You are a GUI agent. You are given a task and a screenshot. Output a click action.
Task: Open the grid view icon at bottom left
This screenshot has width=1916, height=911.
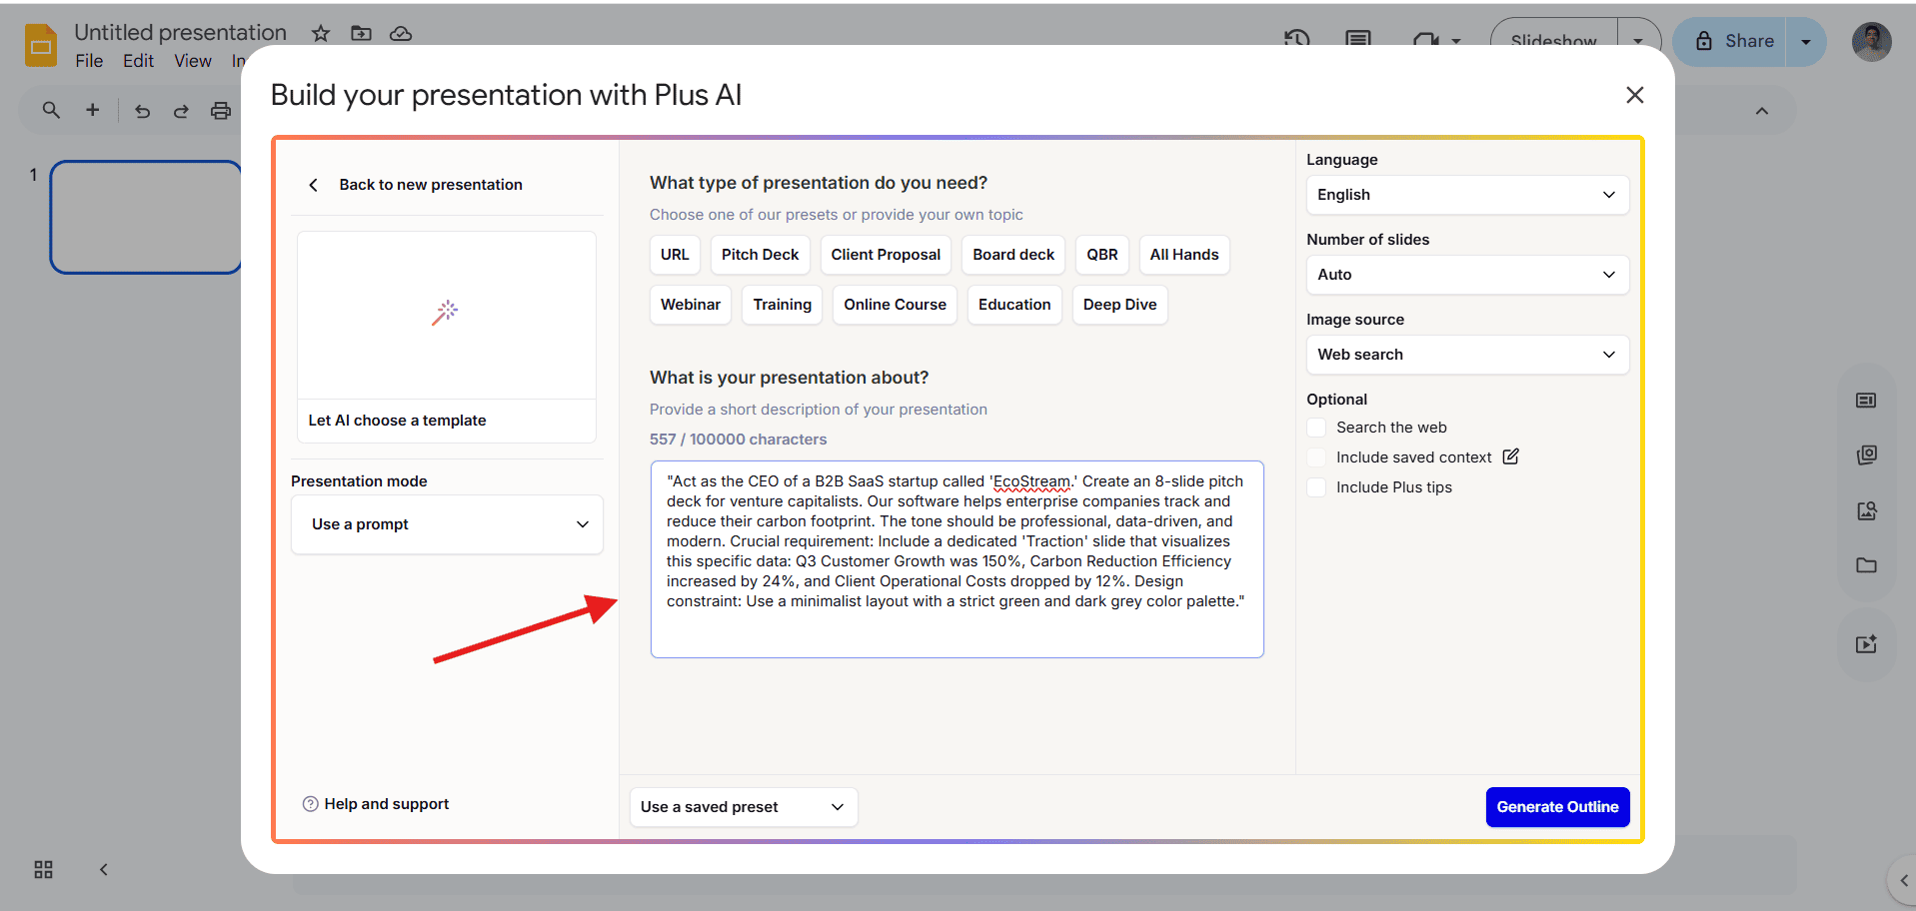(x=43, y=869)
